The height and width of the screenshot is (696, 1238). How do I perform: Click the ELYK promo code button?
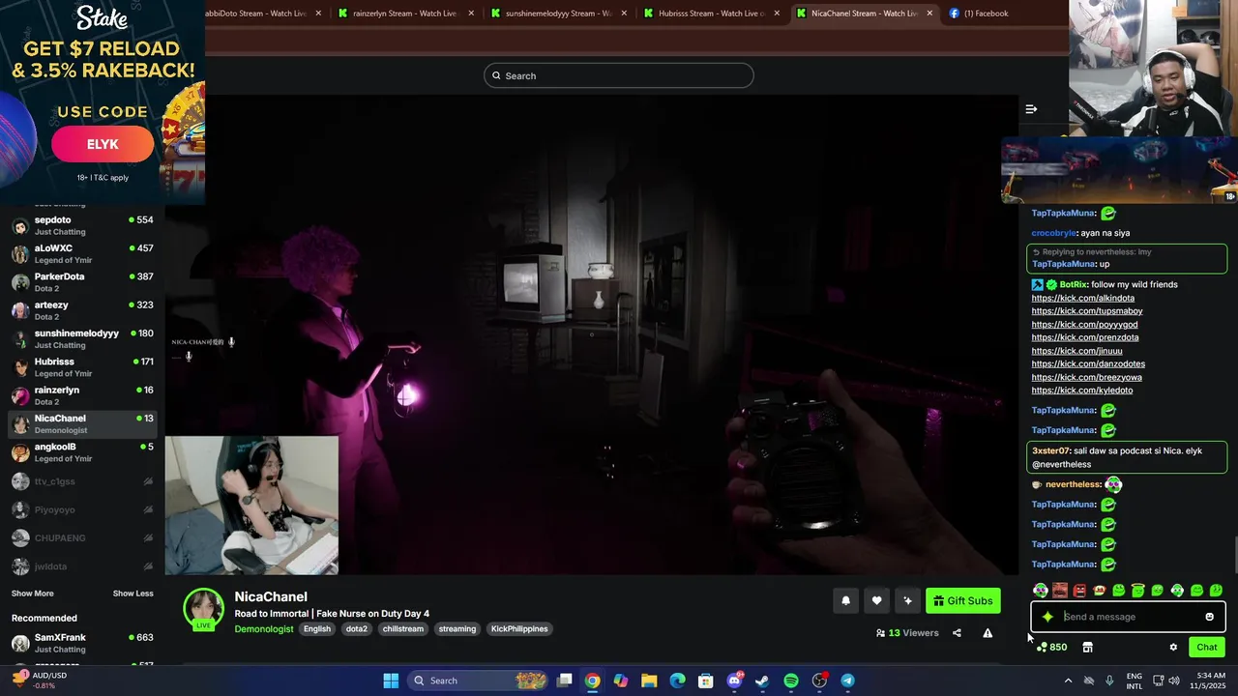[x=103, y=144]
